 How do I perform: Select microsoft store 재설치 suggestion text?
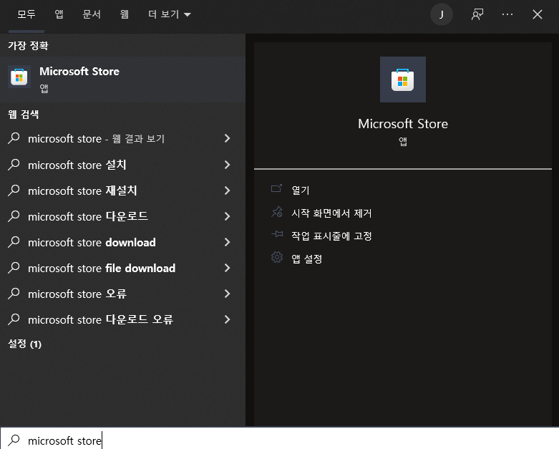point(82,190)
